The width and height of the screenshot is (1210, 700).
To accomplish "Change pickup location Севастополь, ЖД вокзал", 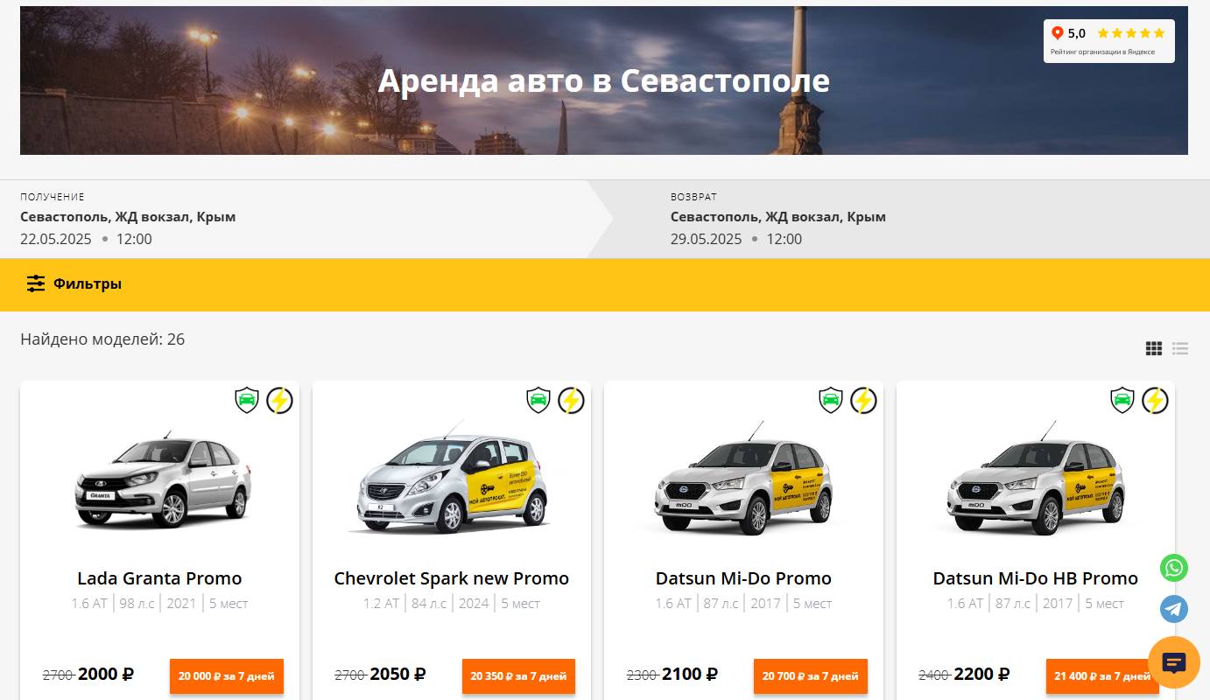I will [128, 217].
